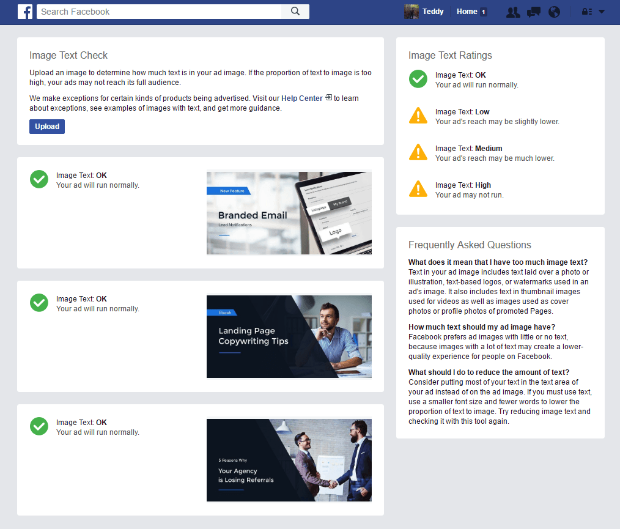Click the green OK checkmark beside Branded Email result
The height and width of the screenshot is (529, 620).
pyautogui.click(x=39, y=179)
